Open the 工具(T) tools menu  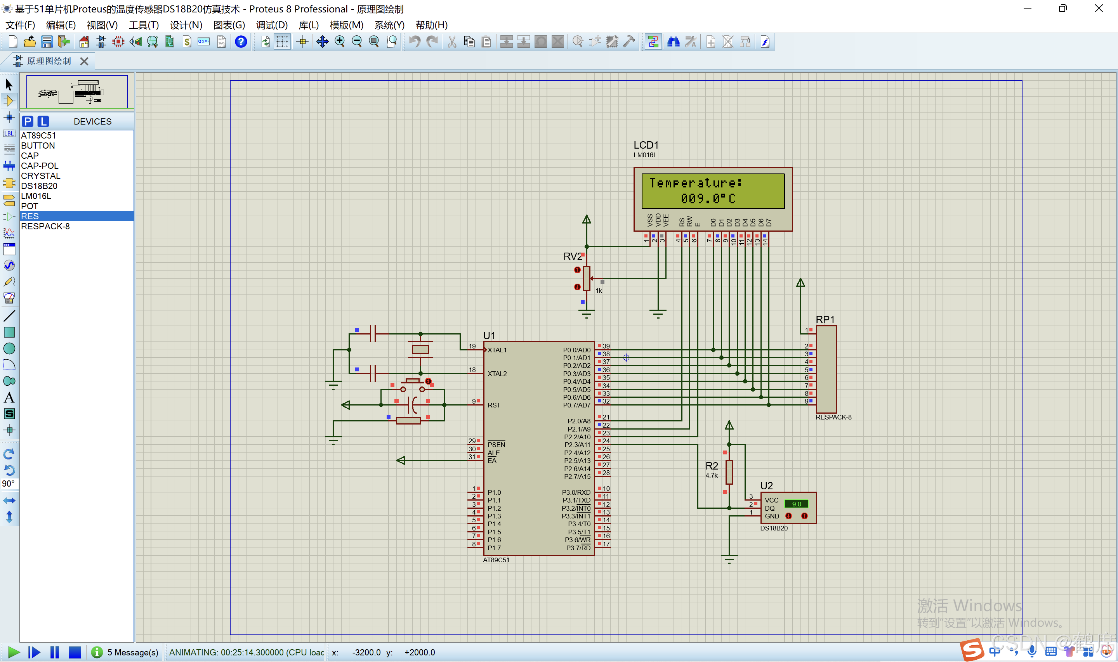(x=144, y=25)
